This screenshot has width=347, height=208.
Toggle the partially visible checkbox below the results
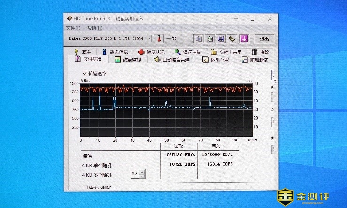pos(85,188)
